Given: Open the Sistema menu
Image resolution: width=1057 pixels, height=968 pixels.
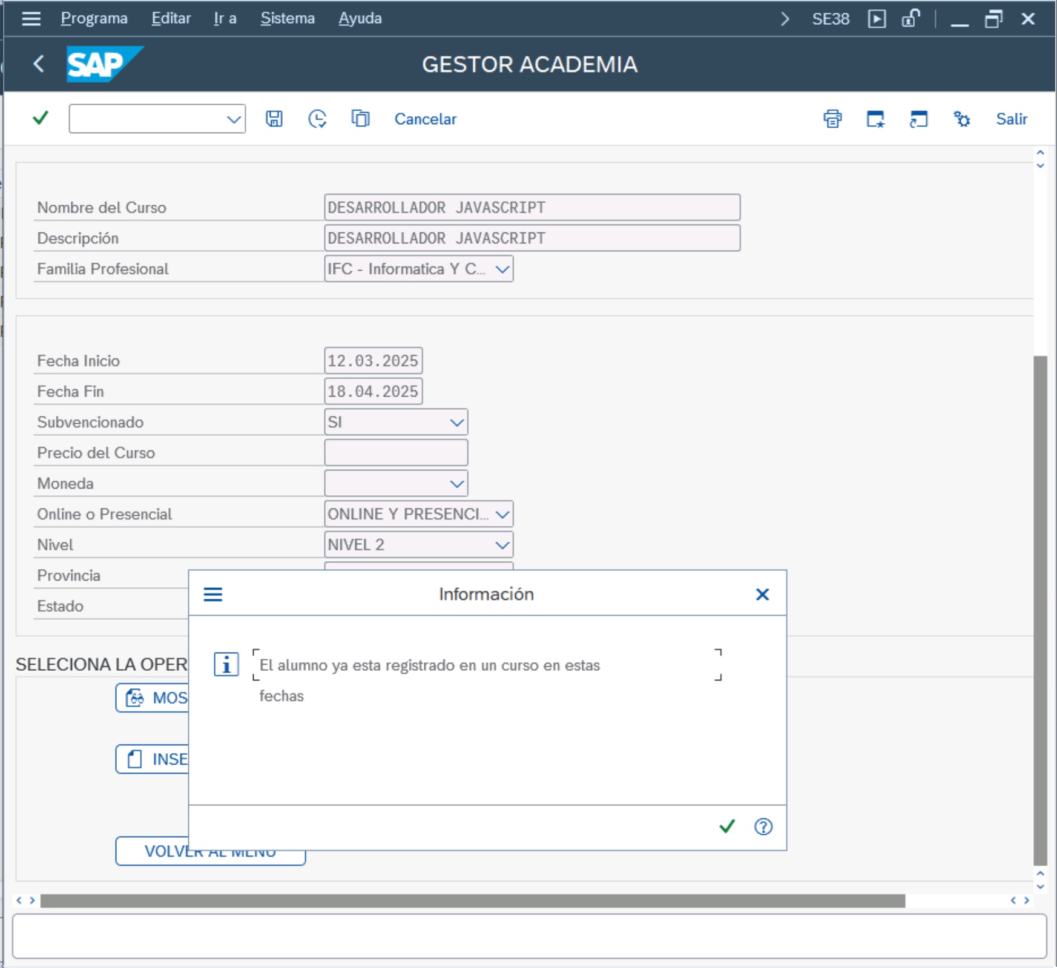Looking at the screenshot, I should (x=288, y=19).
